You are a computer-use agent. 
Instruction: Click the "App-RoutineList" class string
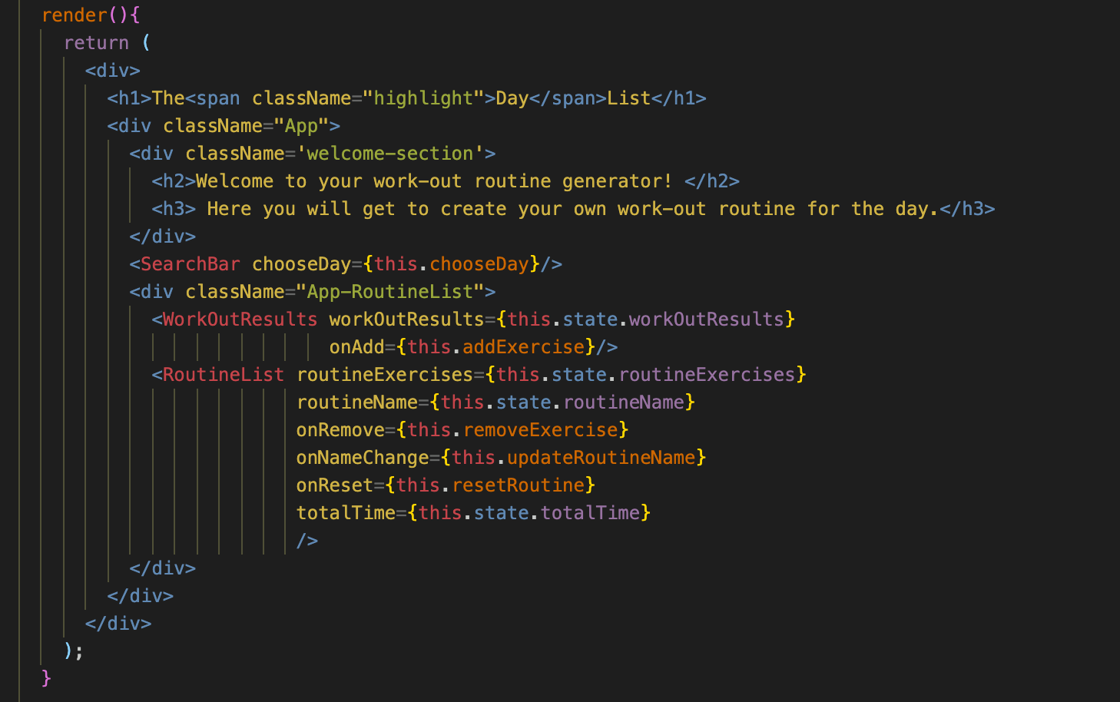pos(390,292)
